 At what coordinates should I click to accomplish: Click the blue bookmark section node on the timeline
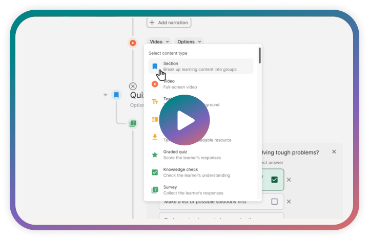tap(116, 95)
